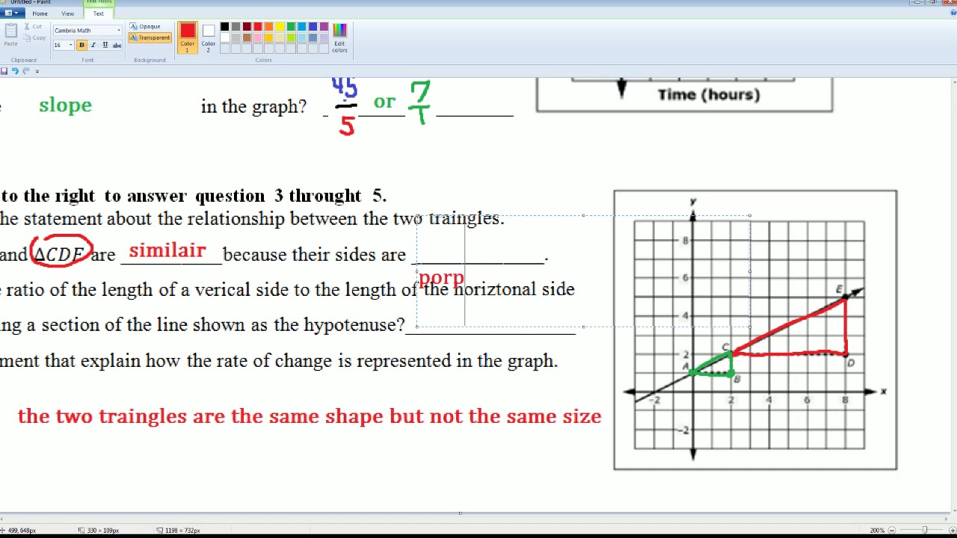957x538 pixels.
Task: Switch to the Home ribbon tab
Action: [x=40, y=13]
